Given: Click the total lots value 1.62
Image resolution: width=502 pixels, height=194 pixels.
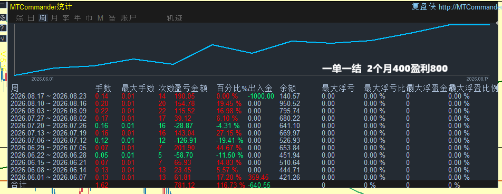Looking at the screenshot, I should (102, 185).
